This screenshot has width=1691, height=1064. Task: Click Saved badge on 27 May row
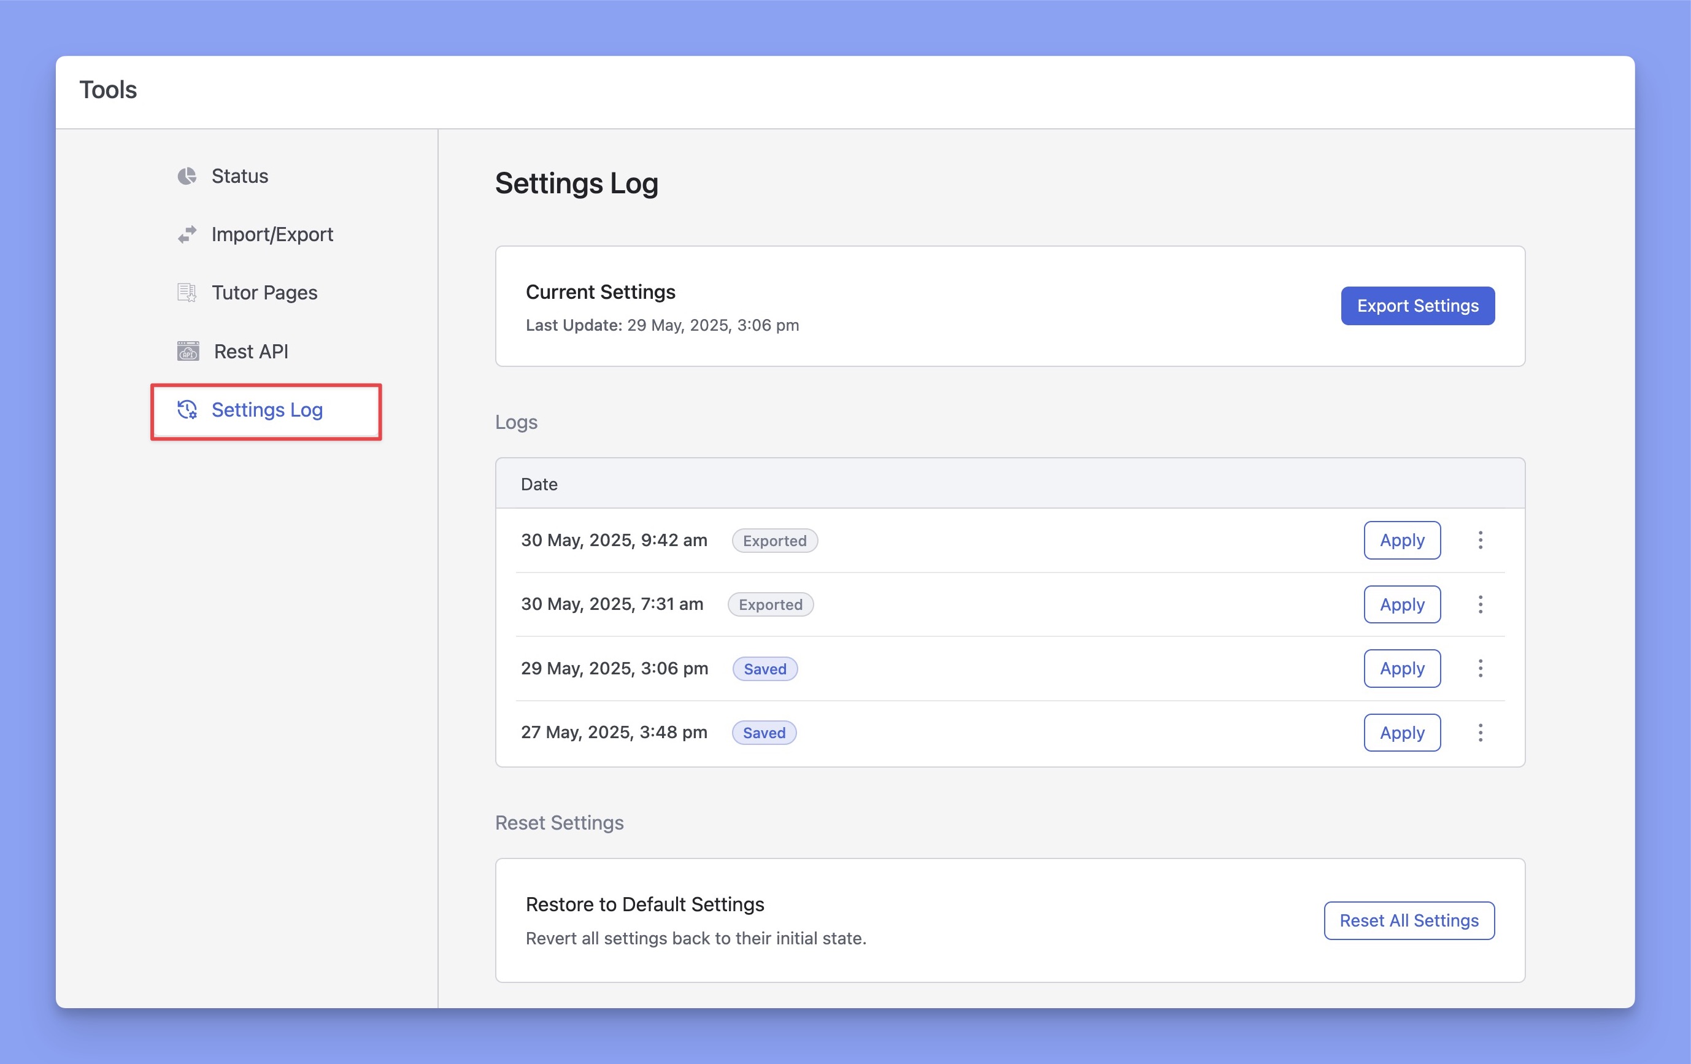(x=764, y=733)
